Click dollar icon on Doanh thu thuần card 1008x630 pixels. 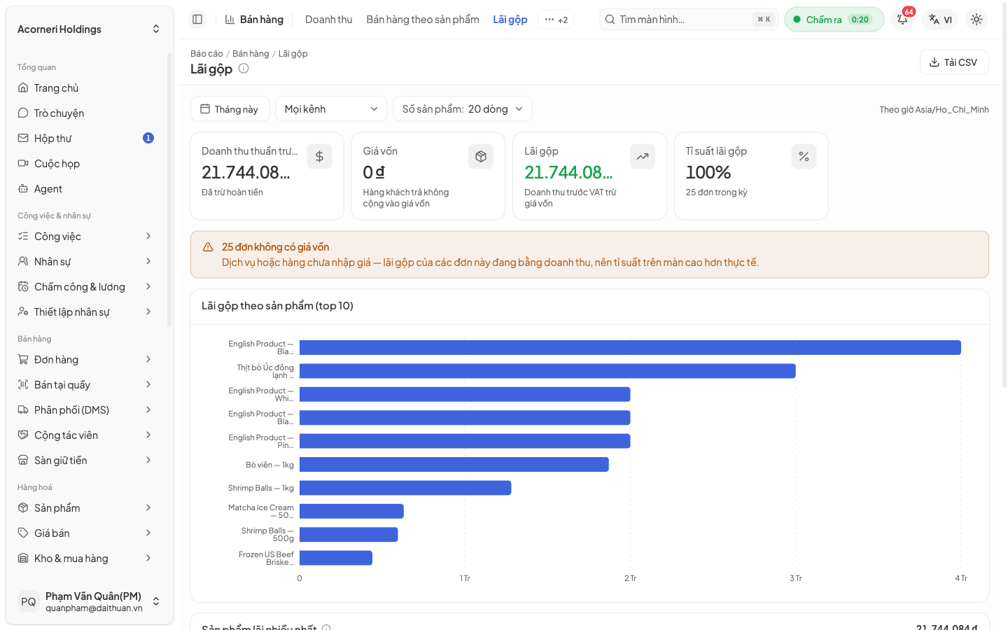(x=319, y=157)
